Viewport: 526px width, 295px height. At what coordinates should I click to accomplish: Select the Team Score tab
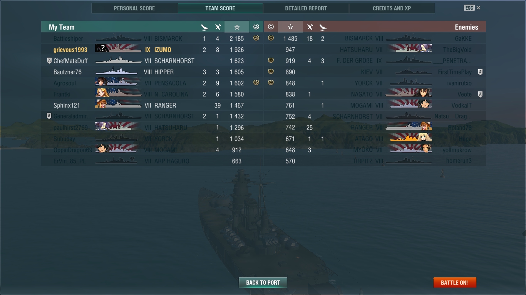tap(220, 8)
